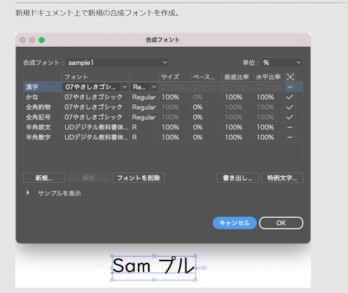Click the 特例文字... button
The image size is (348, 293).
[x=282, y=178]
